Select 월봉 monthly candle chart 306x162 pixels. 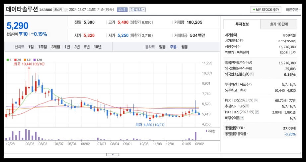[x=185, y=47]
